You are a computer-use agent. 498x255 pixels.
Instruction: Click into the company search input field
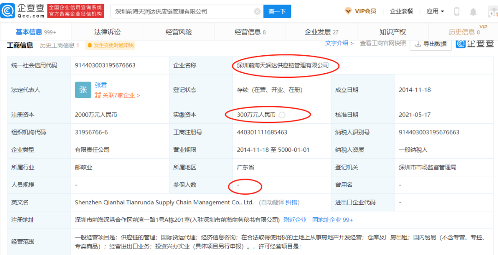tap(182, 12)
